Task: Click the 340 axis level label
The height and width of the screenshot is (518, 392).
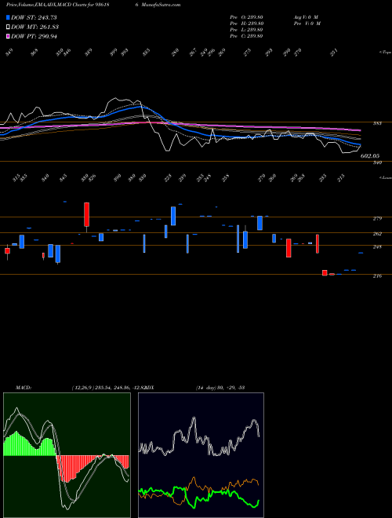Action: tap(377, 162)
